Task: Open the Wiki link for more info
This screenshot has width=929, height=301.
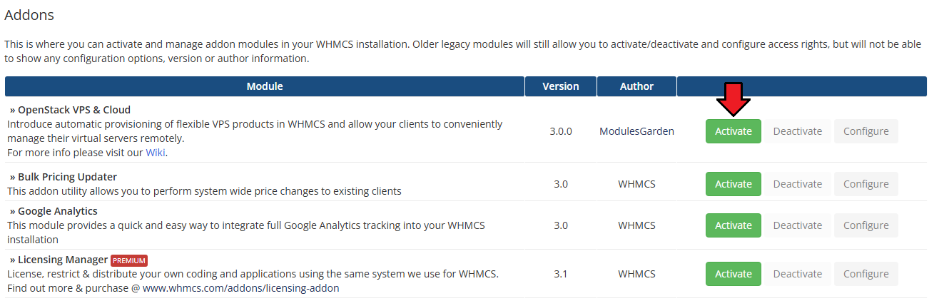Action: (x=156, y=153)
